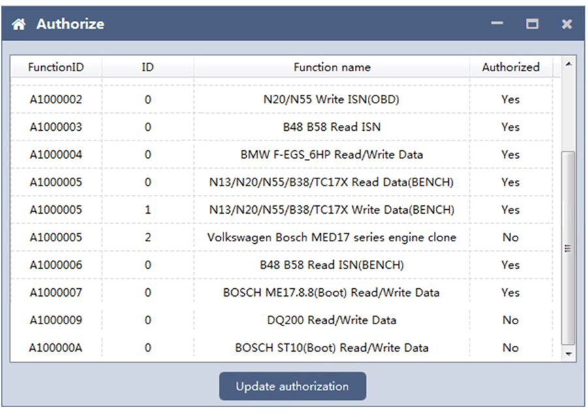The width and height of the screenshot is (588, 417).
Task: Click FunctionID cell A1000007
Action: click(56, 293)
